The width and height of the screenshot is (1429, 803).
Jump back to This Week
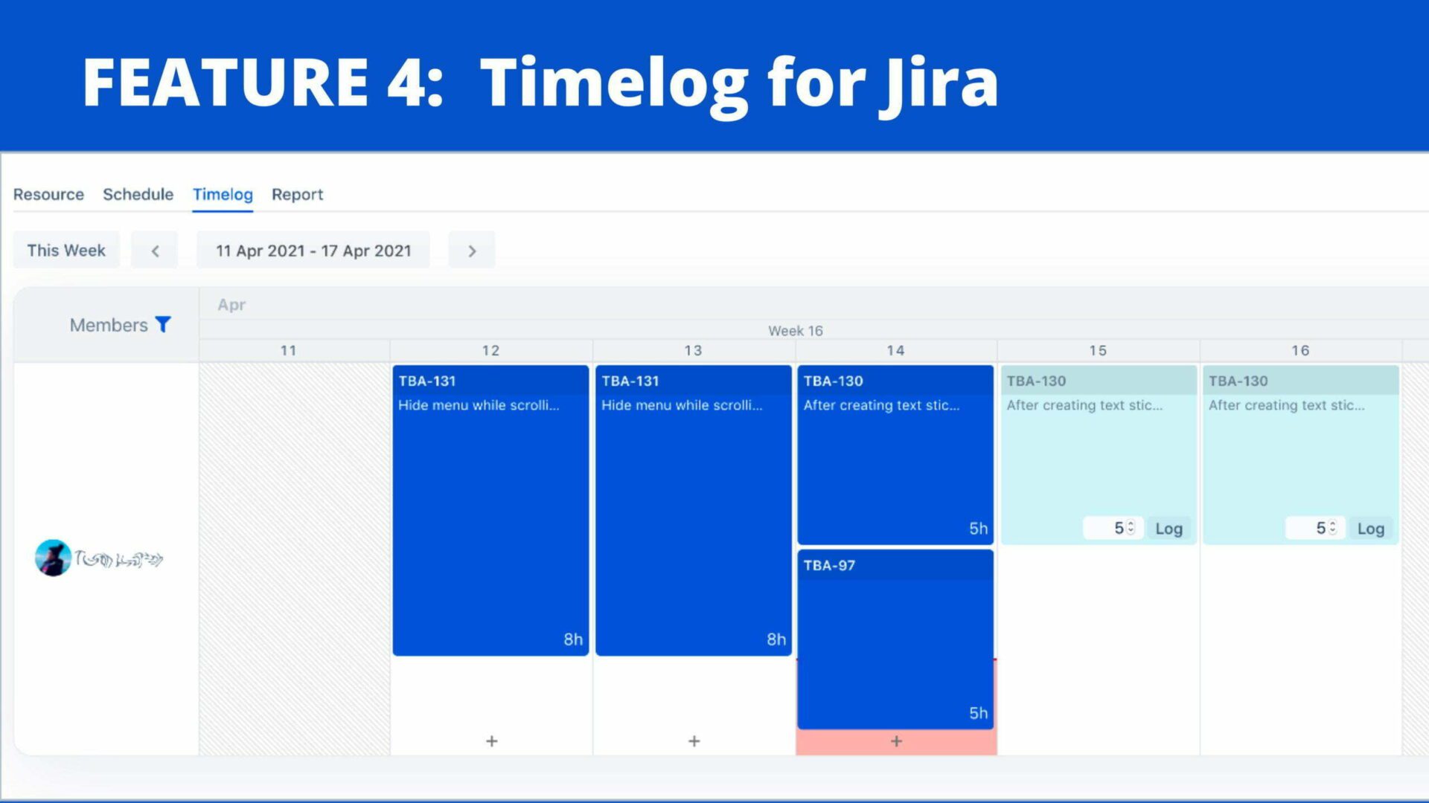tap(65, 250)
